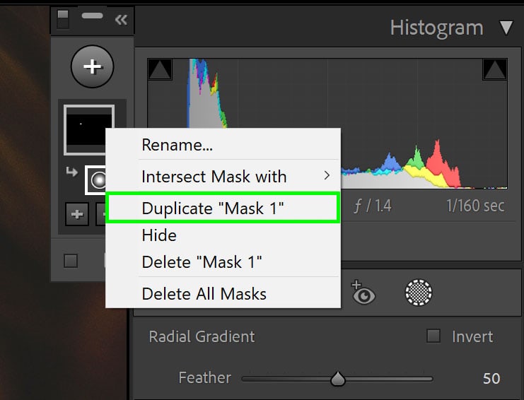Image resolution: width=524 pixels, height=400 pixels.
Task: Collapse the masks panel with the double chevron
Action: [x=121, y=20]
